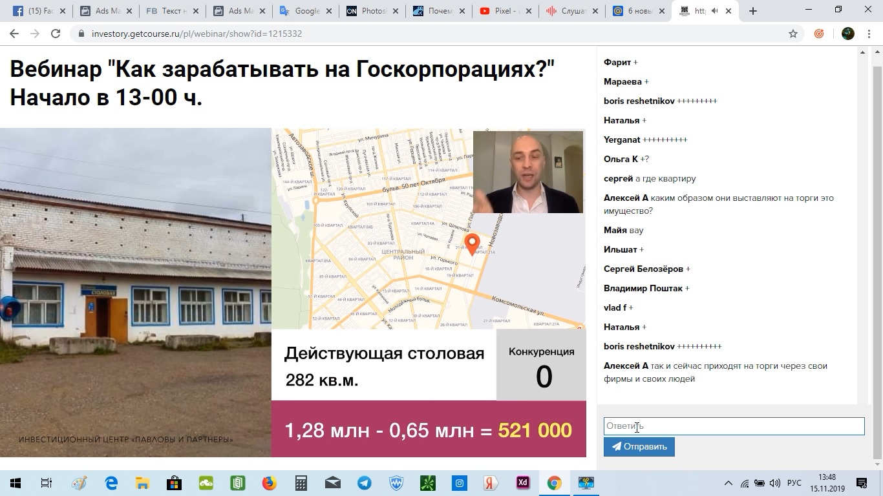Open Firefox from the taskbar
883x496 pixels.
270,482
